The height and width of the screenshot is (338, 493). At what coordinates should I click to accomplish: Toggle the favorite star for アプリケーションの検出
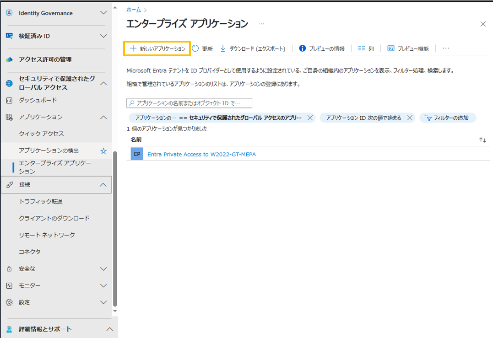coord(103,151)
